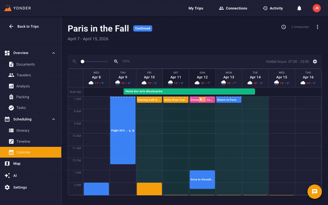Click the Documents file icon

click(x=11, y=64)
